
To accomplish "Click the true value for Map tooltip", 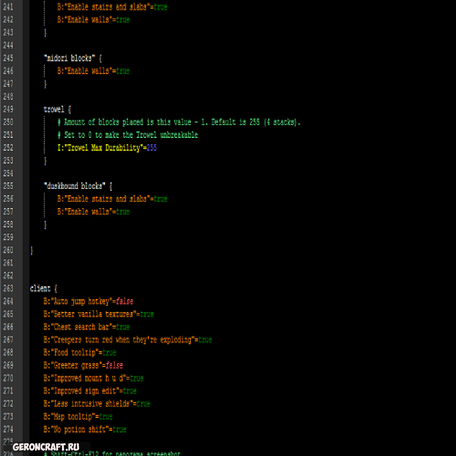I will (106, 417).
